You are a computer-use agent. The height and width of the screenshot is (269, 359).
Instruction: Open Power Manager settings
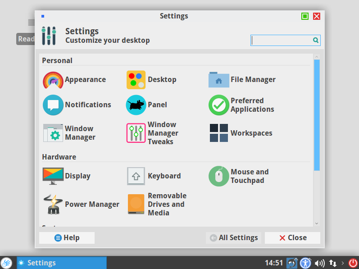tap(53, 205)
